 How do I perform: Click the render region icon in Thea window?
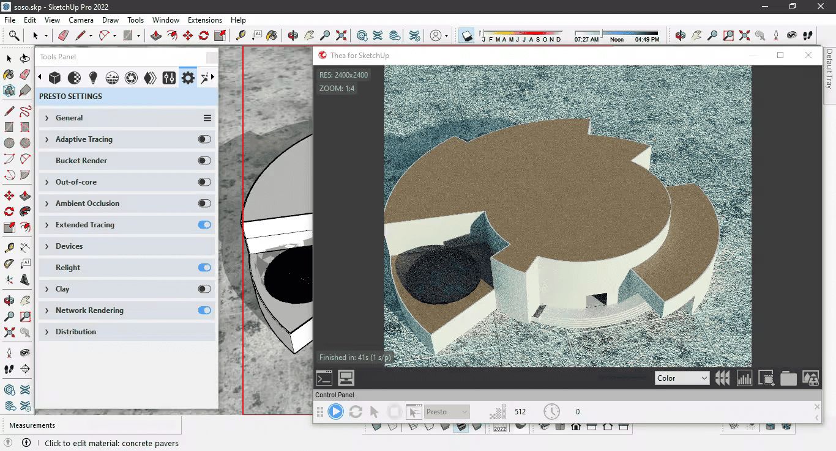click(x=766, y=378)
